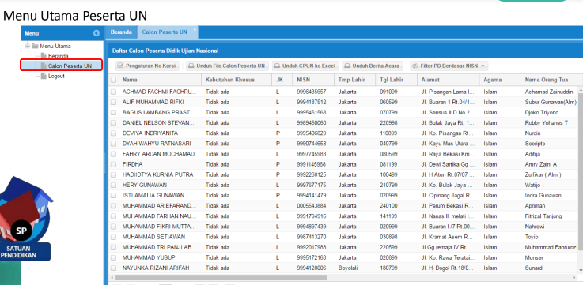The width and height of the screenshot is (583, 285).
Task: Toggle the select-all checkbox in the header
Action: click(x=113, y=80)
